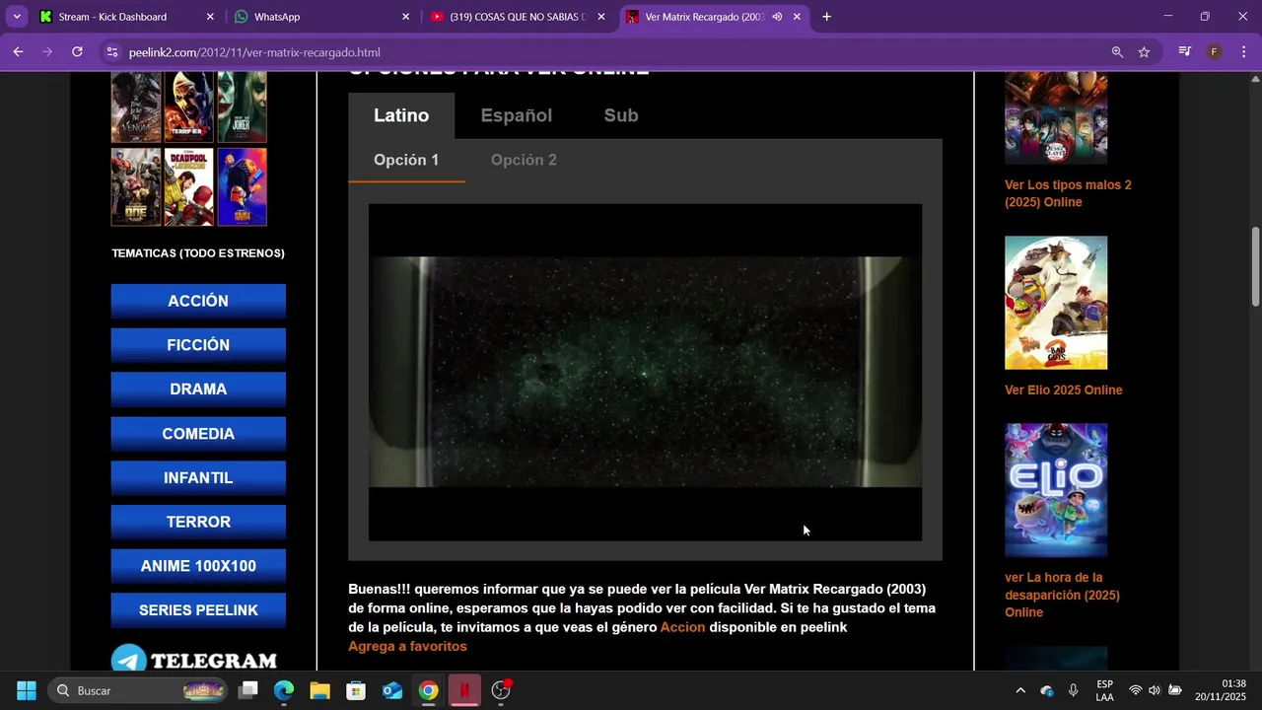Open the microphone tray icon
This screenshot has width=1262, height=710.
[1074, 690]
